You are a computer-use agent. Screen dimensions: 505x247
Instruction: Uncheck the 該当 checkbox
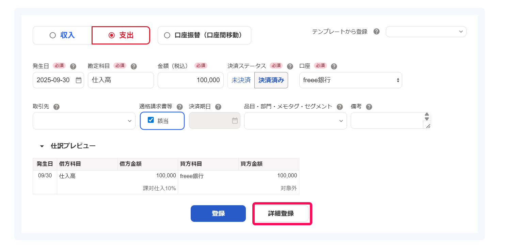click(151, 120)
